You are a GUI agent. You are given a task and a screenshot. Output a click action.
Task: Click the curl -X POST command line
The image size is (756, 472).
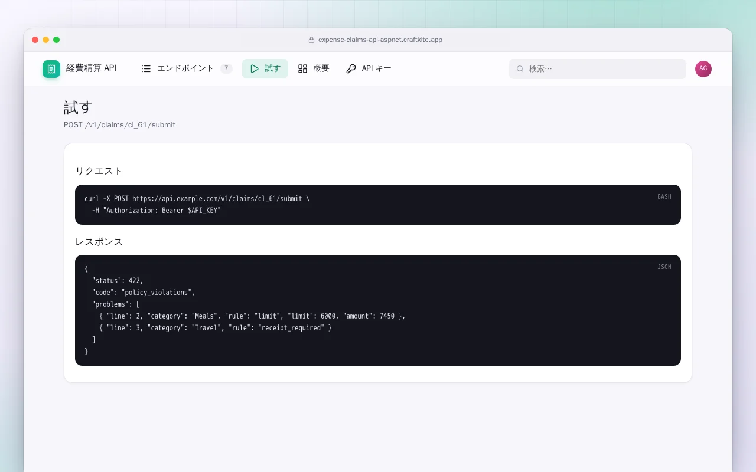pyautogui.click(x=197, y=199)
